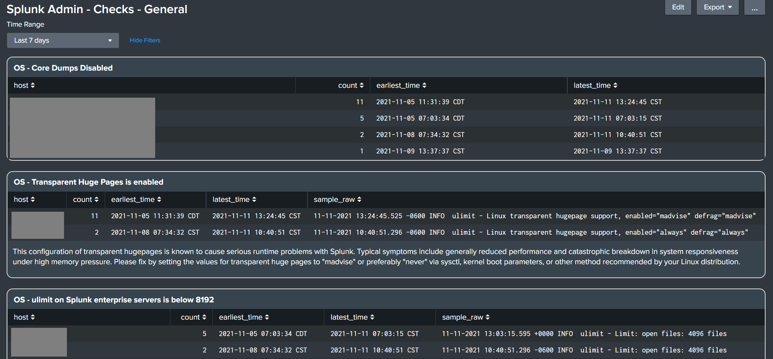Click sample_raw starting 11-11-2021 13:03:15.595 +0000

tap(584, 334)
